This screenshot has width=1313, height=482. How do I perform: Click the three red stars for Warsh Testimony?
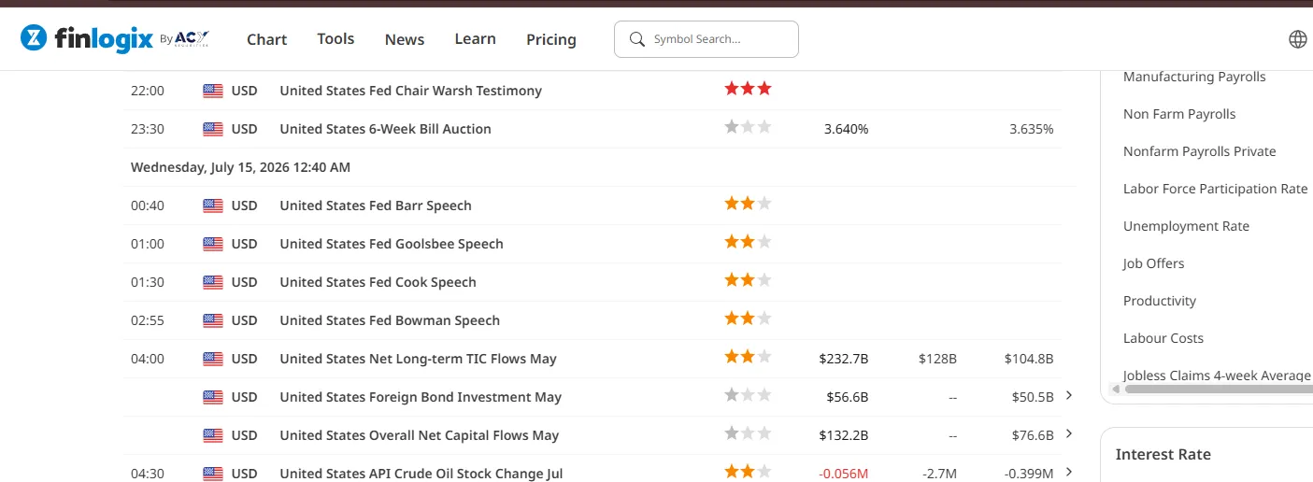(748, 89)
